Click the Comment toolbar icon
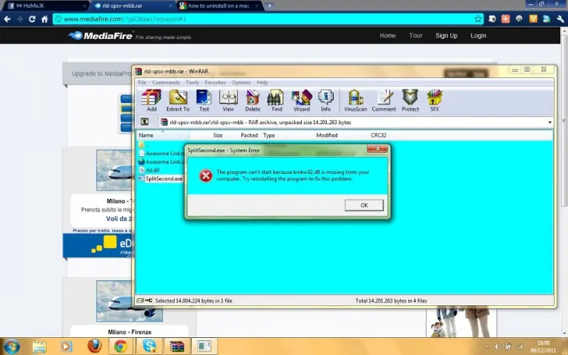This screenshot has width=568, height=355. pyautogui.click(x=383, y=101)
